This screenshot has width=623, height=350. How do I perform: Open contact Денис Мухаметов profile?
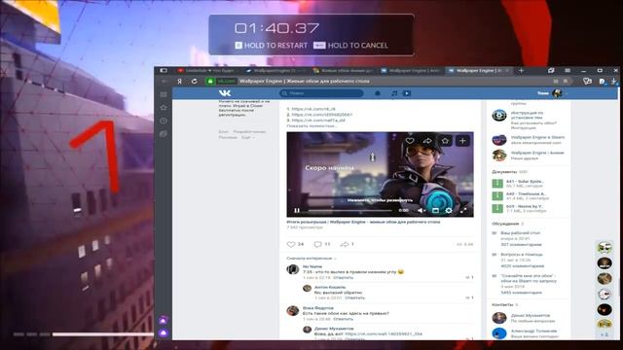(x=531, y=315)
